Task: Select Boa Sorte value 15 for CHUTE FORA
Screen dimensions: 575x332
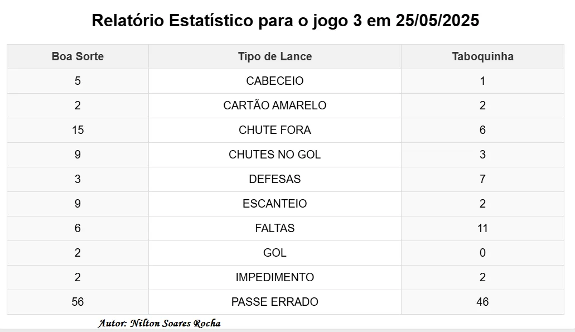Action: point(78,130)
